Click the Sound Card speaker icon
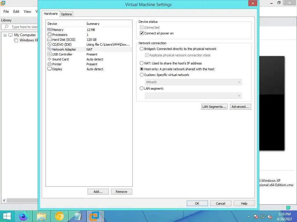The image size is (297, 222). [x=49, y=59]
